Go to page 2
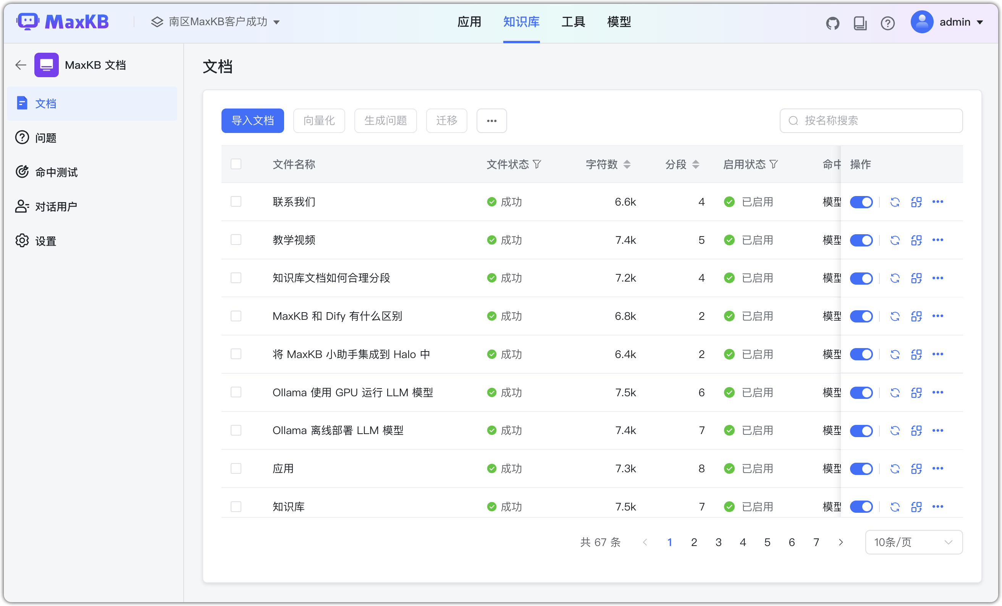 (x=694, y=542)
